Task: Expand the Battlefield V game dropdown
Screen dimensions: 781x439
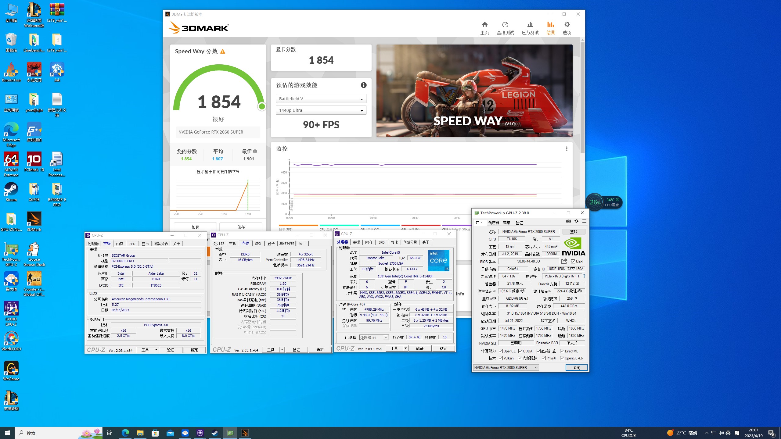Action: click(321, 99)
